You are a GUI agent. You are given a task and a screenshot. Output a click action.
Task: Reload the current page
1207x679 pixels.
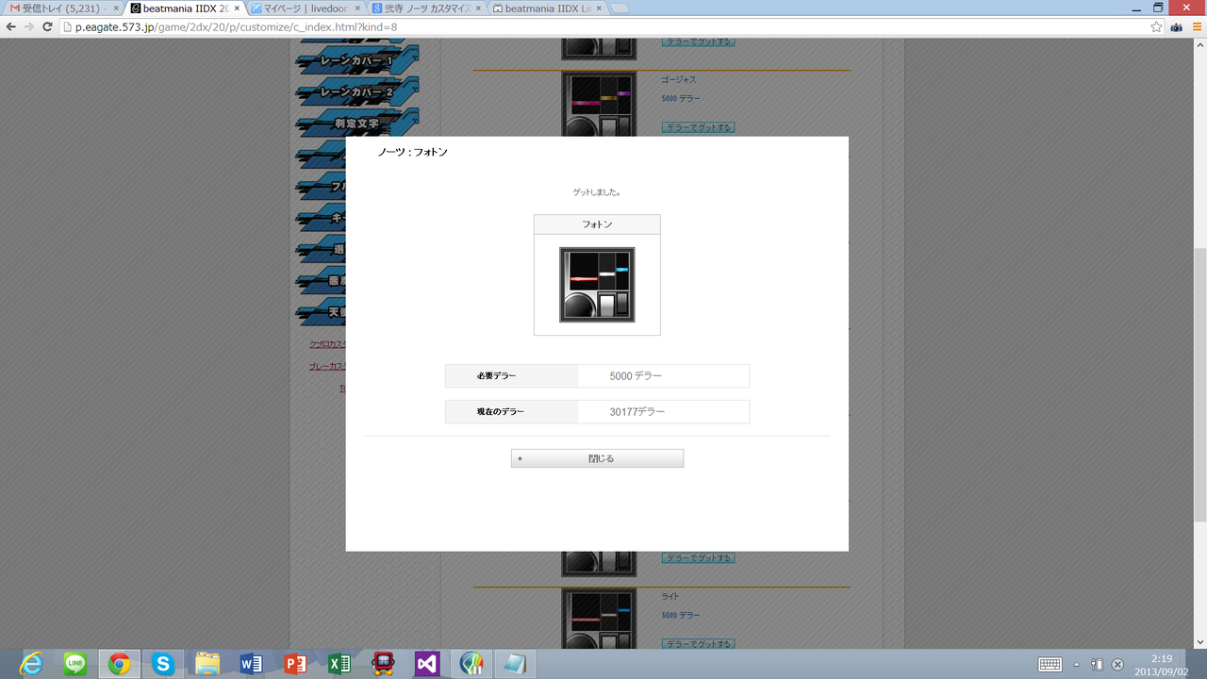[x=47, y=27]
